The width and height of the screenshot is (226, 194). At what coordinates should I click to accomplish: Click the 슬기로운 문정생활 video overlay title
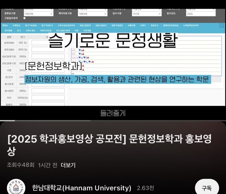(113, 40)
